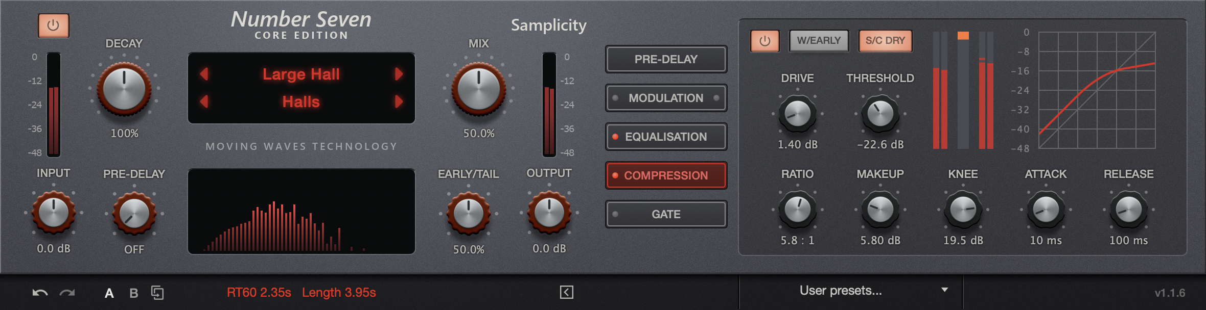Viewport: 1206px width, 310px height.
Task: Click the KNEE value 19.5 dB
Action: pyautogui.click(x=963, y=241)
